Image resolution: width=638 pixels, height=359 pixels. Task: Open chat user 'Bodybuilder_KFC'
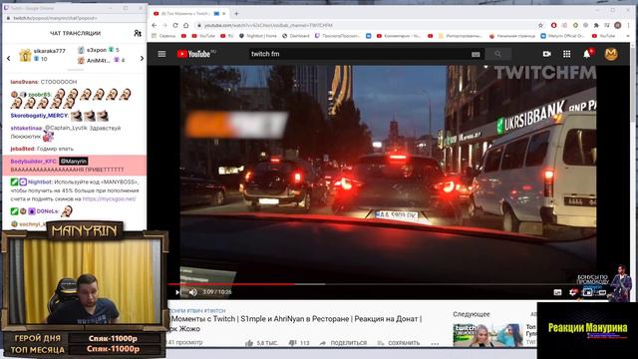33,162
